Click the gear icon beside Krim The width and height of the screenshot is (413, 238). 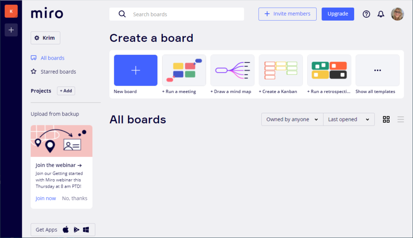pos(37,38)
